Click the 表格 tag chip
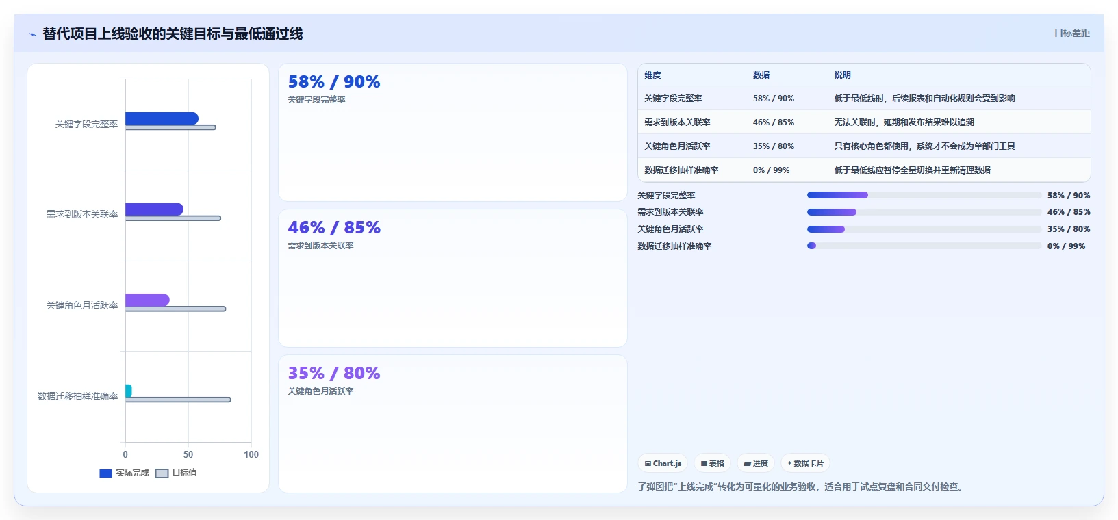1118x520 pixels. point(712,463)
